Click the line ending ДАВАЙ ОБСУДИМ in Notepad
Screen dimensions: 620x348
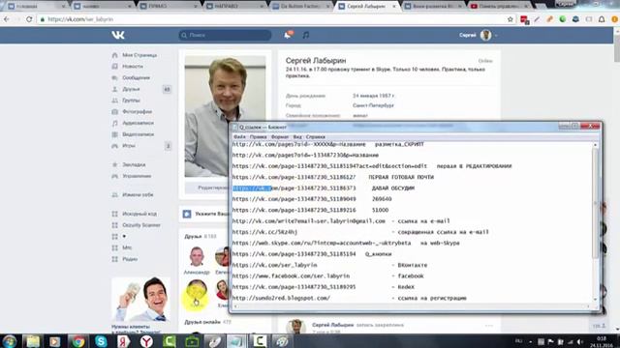coord(323,188)
